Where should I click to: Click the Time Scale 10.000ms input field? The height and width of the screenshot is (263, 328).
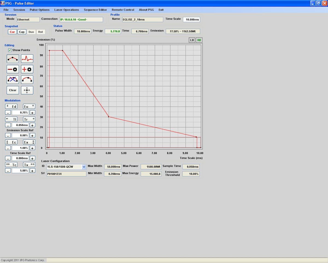coord(191,19)
